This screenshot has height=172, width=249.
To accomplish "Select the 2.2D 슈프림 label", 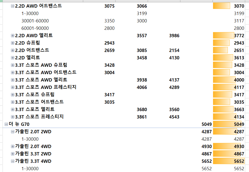I will click(28, 43).
